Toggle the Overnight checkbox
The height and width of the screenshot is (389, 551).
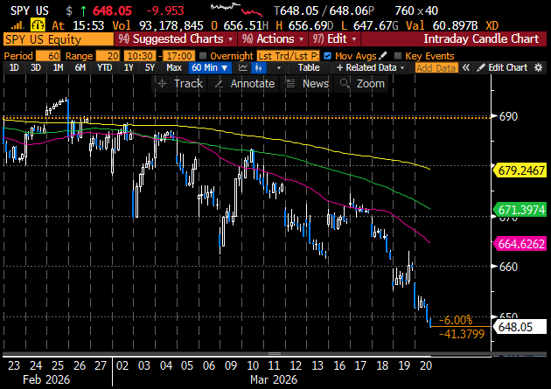[x=203, y=56]
